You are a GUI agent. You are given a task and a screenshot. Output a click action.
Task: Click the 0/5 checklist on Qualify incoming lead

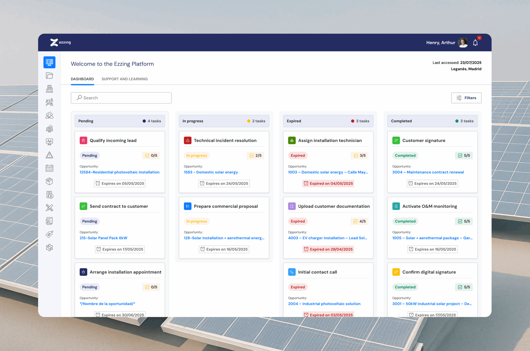(151, 155)
